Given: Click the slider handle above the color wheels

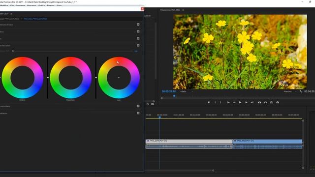Looking at the screenshot, I should tap(13, 51).
